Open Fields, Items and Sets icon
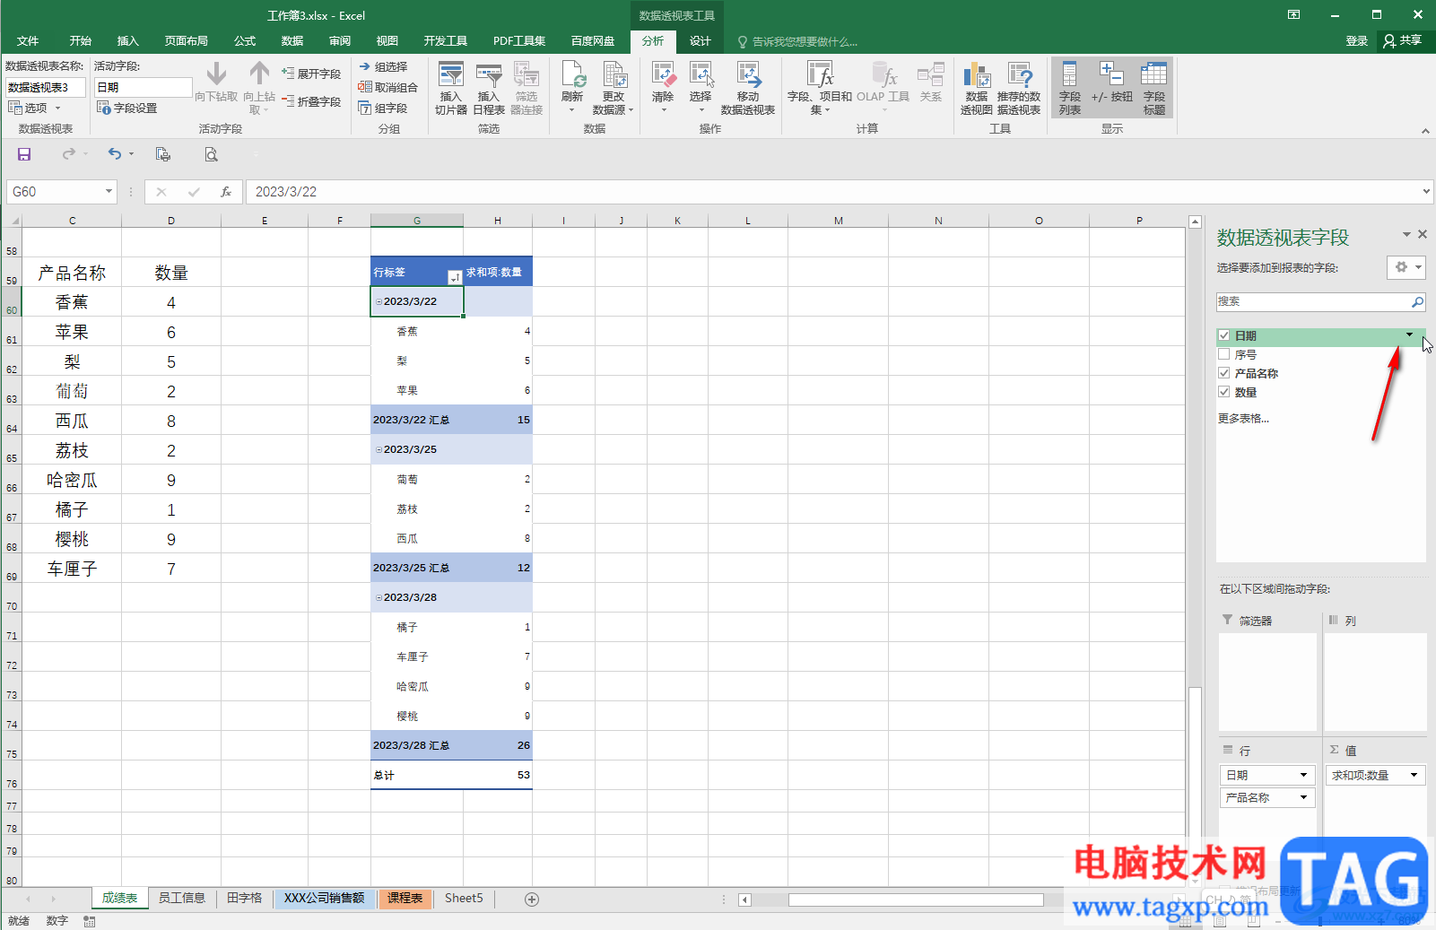 820,88
